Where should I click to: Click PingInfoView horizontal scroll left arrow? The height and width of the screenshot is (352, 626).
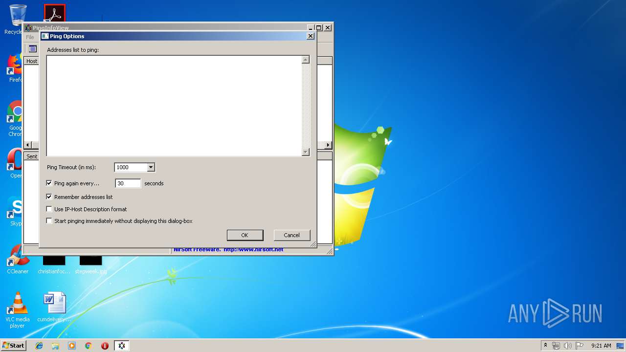click(x=28, y=145)
